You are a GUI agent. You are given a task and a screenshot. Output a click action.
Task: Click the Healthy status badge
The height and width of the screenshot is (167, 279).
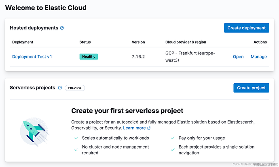[x=89, y=57]
